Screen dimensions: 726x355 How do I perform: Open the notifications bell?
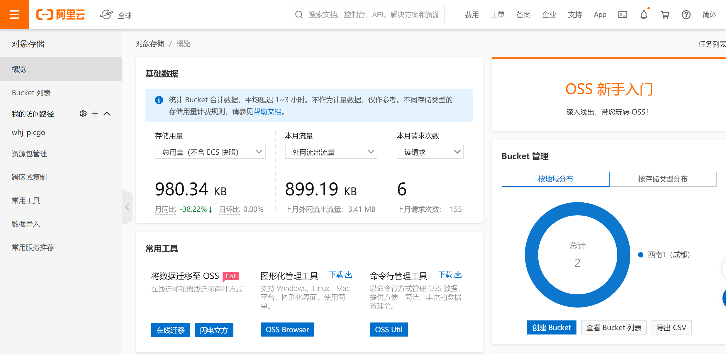(644, 15)
